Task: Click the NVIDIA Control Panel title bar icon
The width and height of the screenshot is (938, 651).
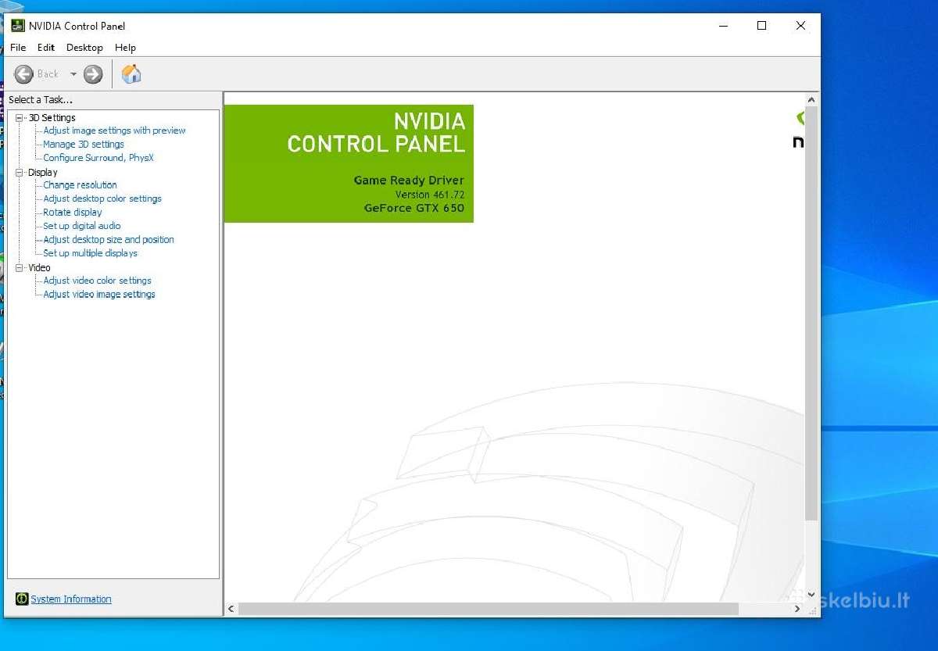Action: click(x=17, y=26)
